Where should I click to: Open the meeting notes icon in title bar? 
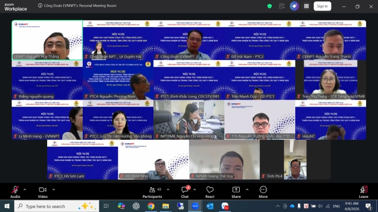click(x=281, y=6)
